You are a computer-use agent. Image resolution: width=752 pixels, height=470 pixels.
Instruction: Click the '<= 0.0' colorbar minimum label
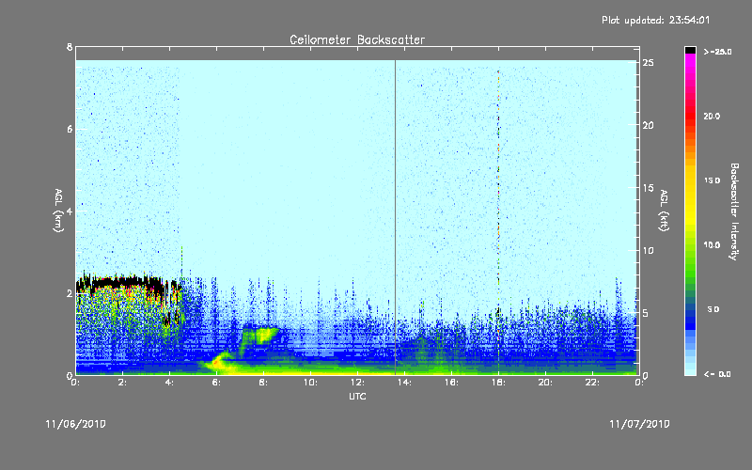(x=717, y=374)
